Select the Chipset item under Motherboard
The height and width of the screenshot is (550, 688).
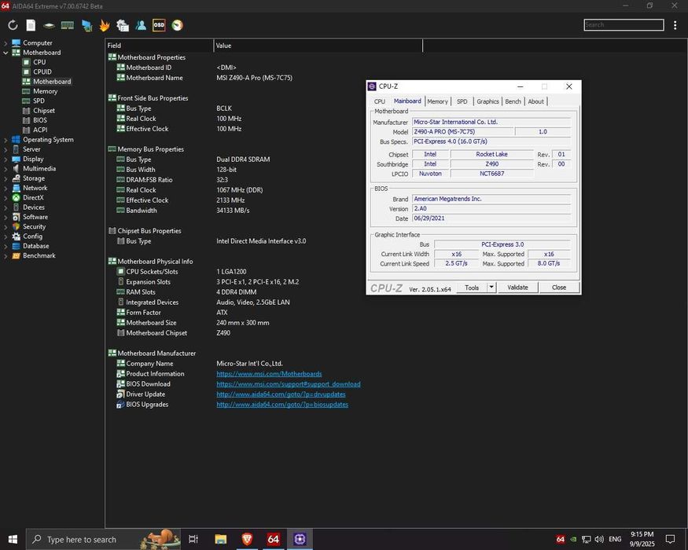[x=44, y=111]
